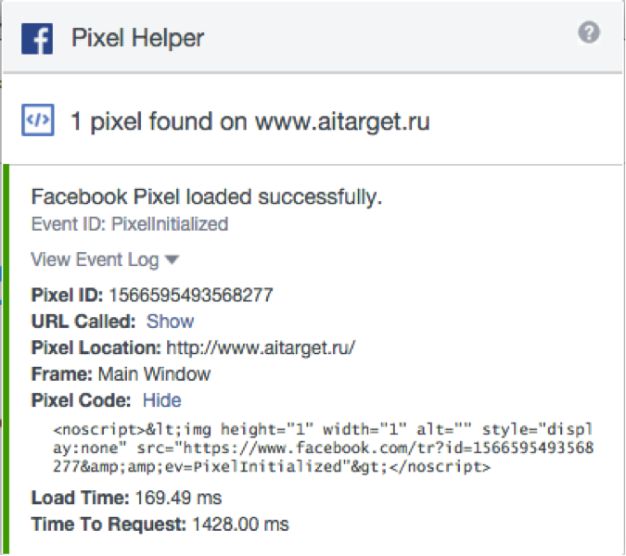The image size is (626, 556).
Task: Hide the Pixel Code section
Action: click(x=161, y=400)
